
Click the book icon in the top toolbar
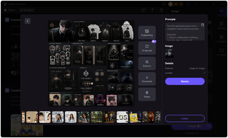coord(143,10)
